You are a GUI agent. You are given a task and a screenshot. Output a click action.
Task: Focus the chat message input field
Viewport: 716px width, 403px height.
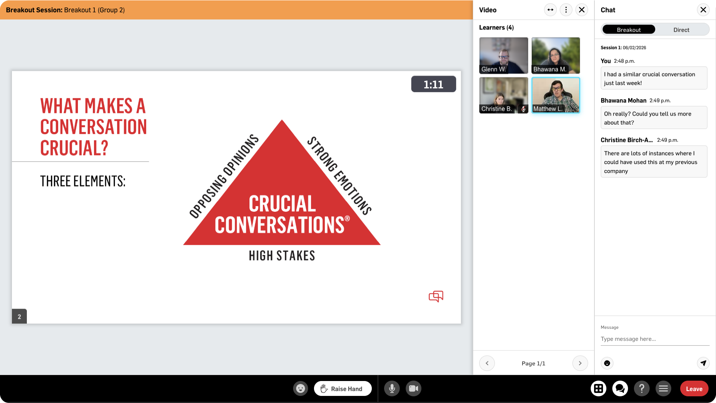[655, 339]
